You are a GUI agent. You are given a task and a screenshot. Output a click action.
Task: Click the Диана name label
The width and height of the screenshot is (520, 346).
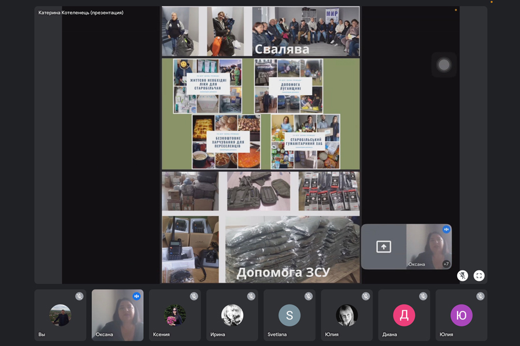coord(389,334)
